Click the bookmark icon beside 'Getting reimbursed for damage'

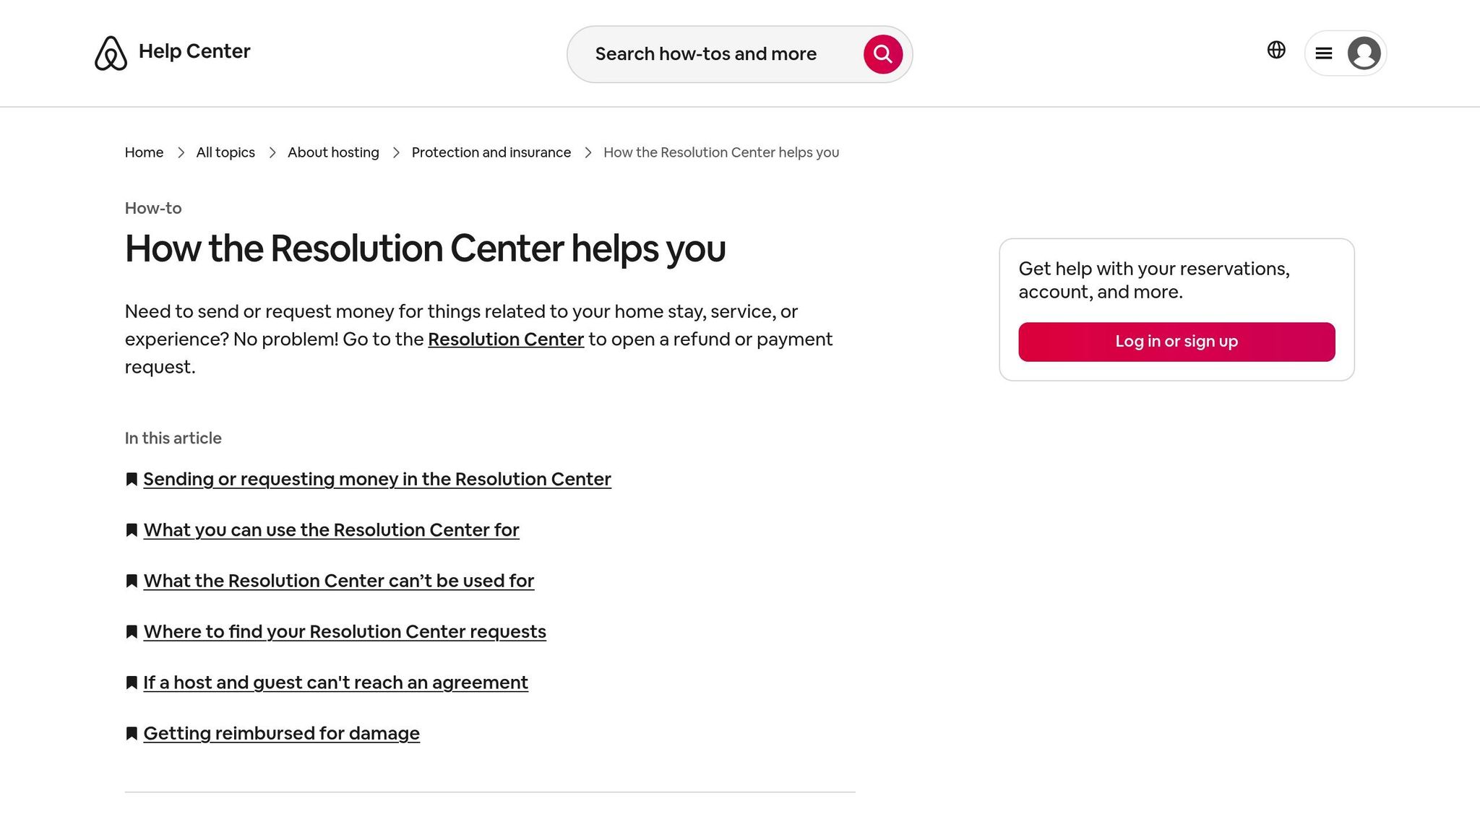(132, 733)
